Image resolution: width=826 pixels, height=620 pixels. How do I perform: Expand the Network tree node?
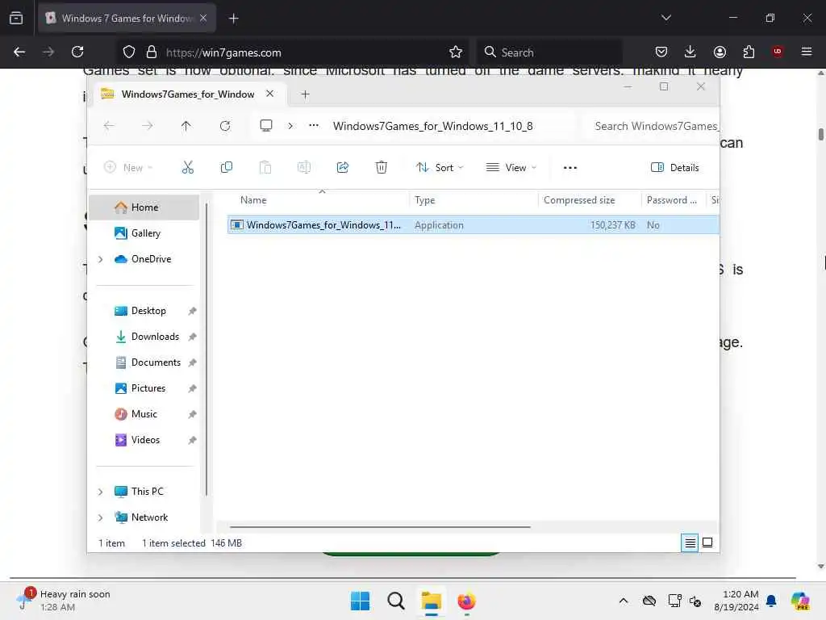coord(101,517)
